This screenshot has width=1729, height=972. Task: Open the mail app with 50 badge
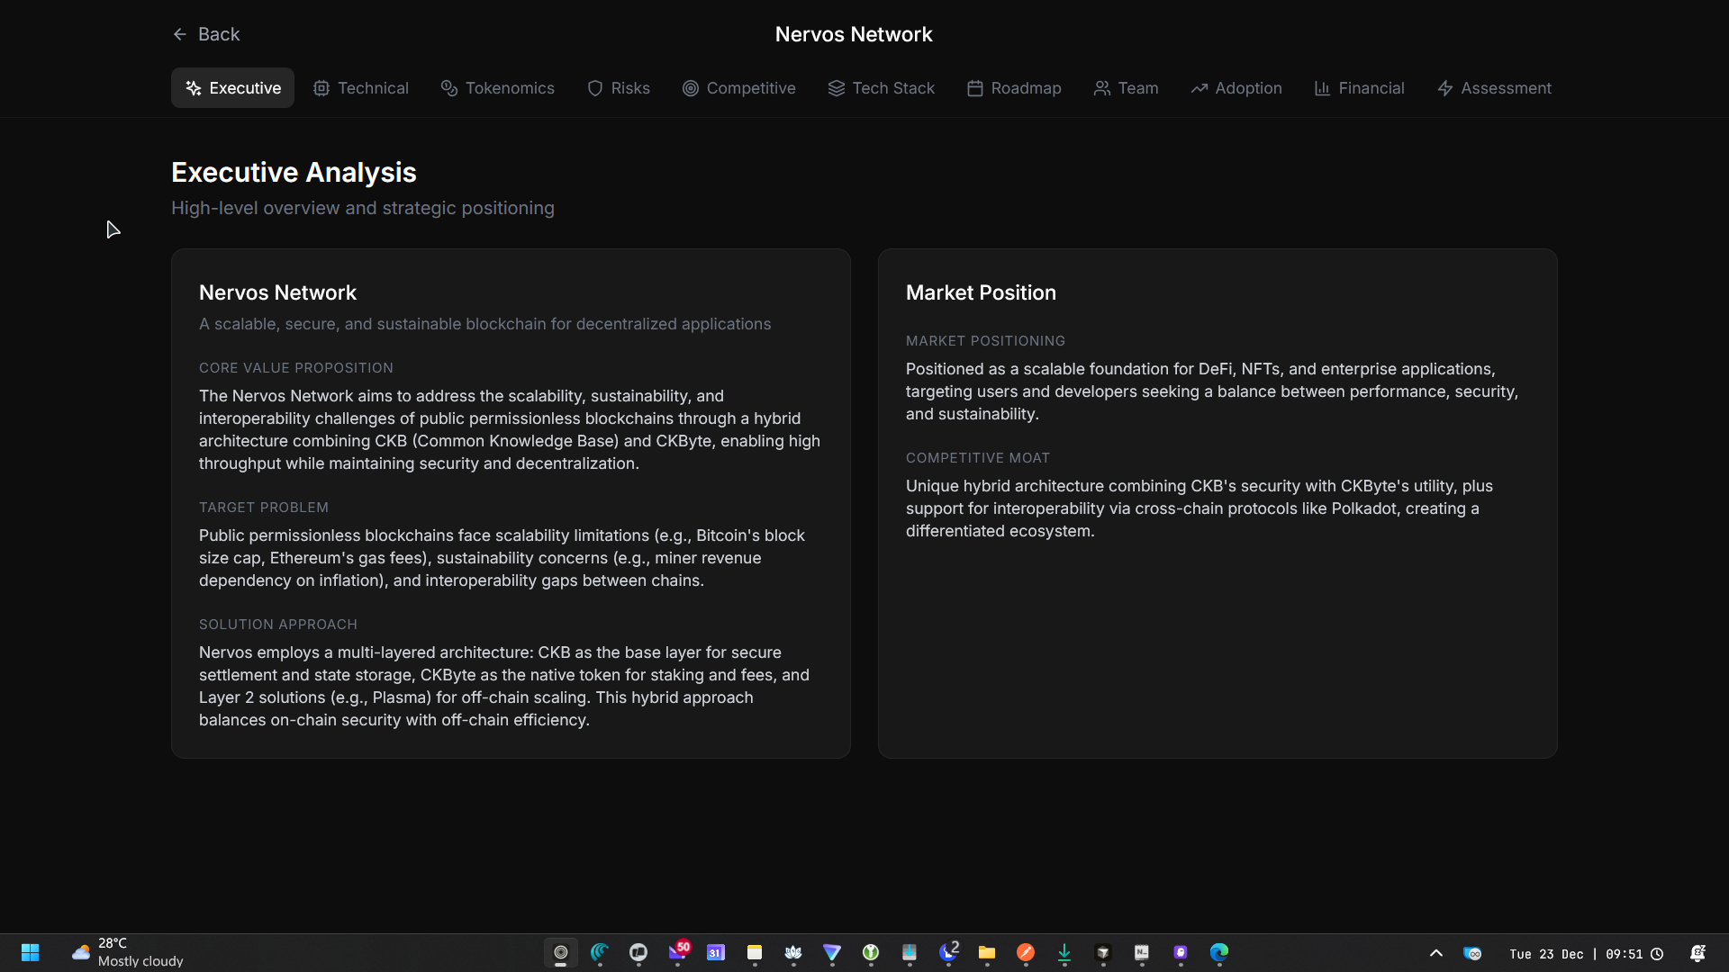point(677,952)
